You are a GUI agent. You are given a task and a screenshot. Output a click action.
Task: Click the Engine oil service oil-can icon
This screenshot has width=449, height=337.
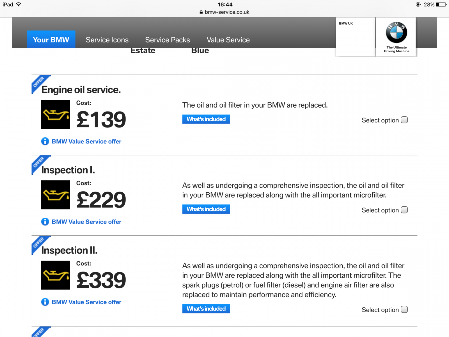(56, 115)
